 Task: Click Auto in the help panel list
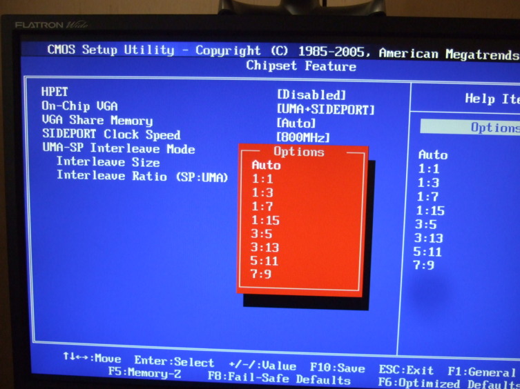433,154
